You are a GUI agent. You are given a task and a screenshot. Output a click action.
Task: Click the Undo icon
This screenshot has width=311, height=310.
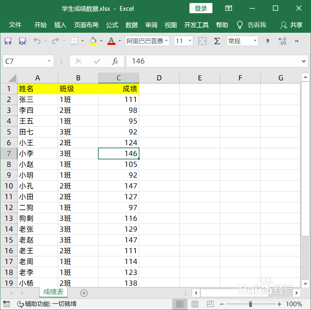coord(37,41)
